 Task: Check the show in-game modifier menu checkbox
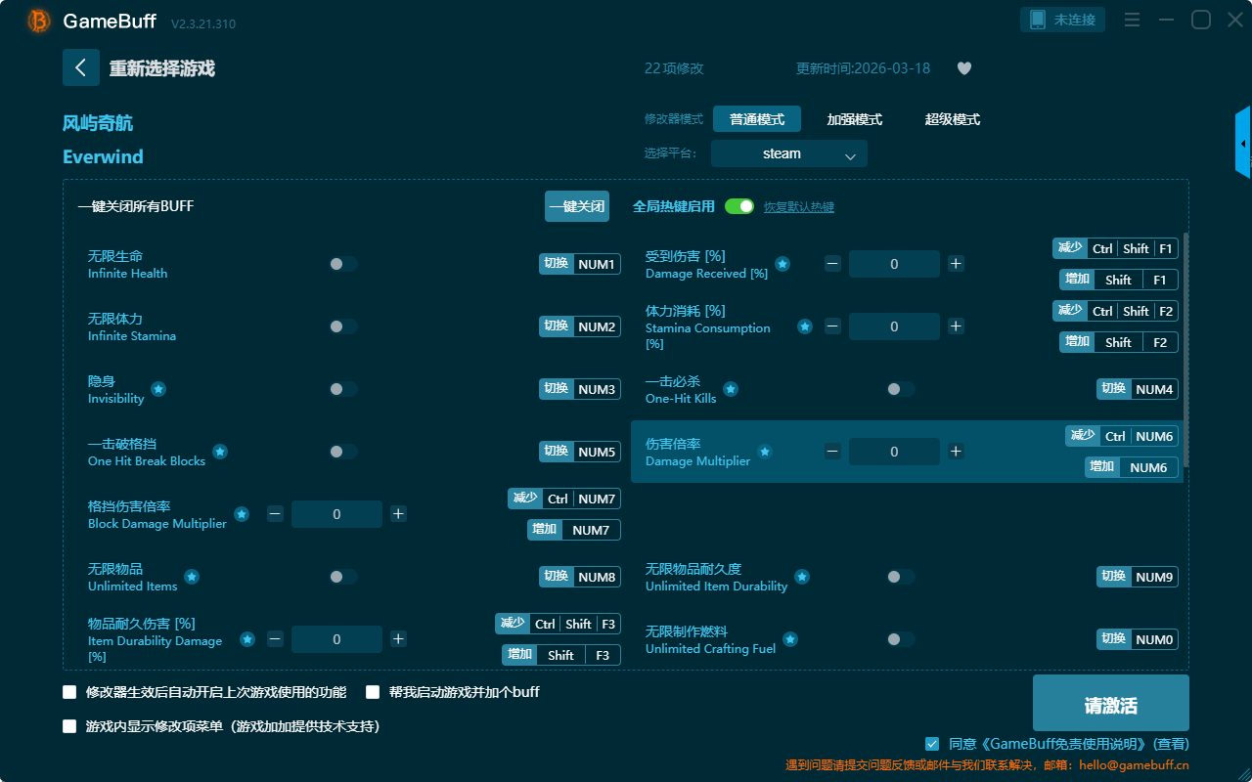[x=69, y=726]
